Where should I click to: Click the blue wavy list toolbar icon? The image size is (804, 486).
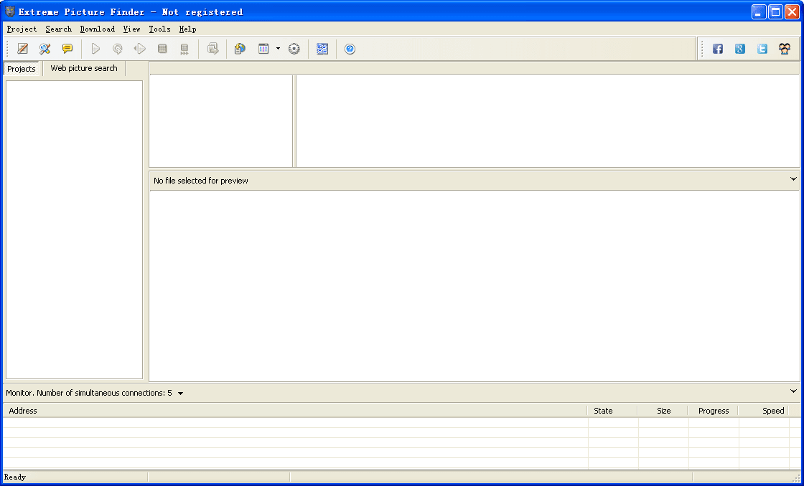click(x=322, y=49)
